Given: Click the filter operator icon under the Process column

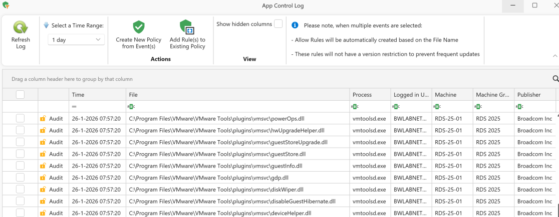Looking at the screenshot, I should point(356,106).
